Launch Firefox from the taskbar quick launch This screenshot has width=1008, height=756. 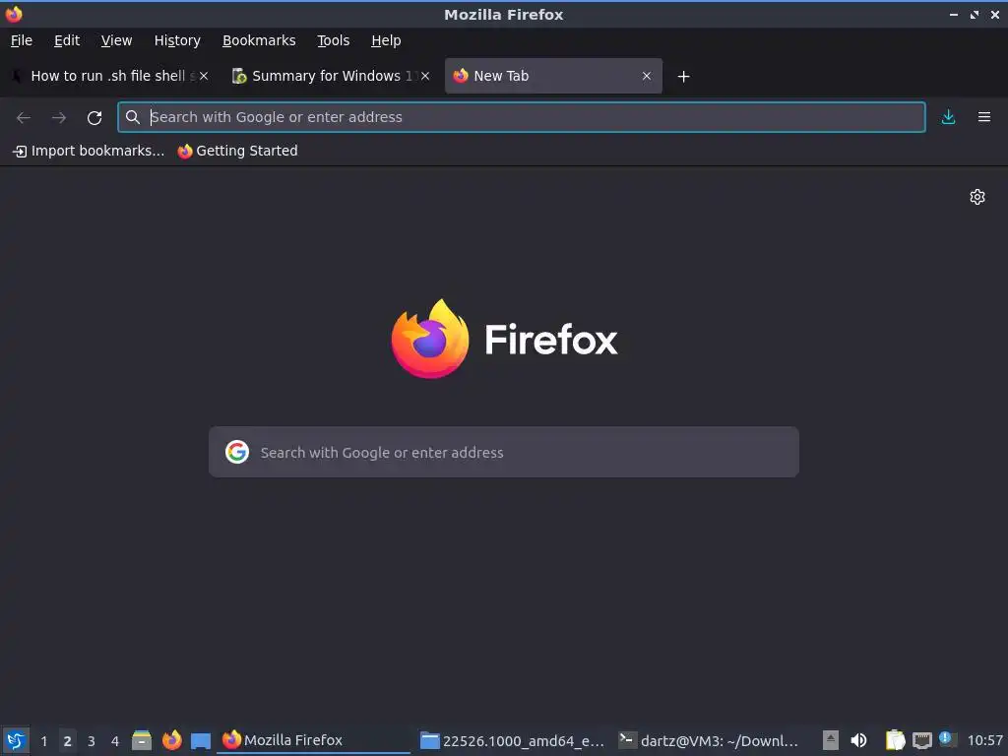[171, 740]
